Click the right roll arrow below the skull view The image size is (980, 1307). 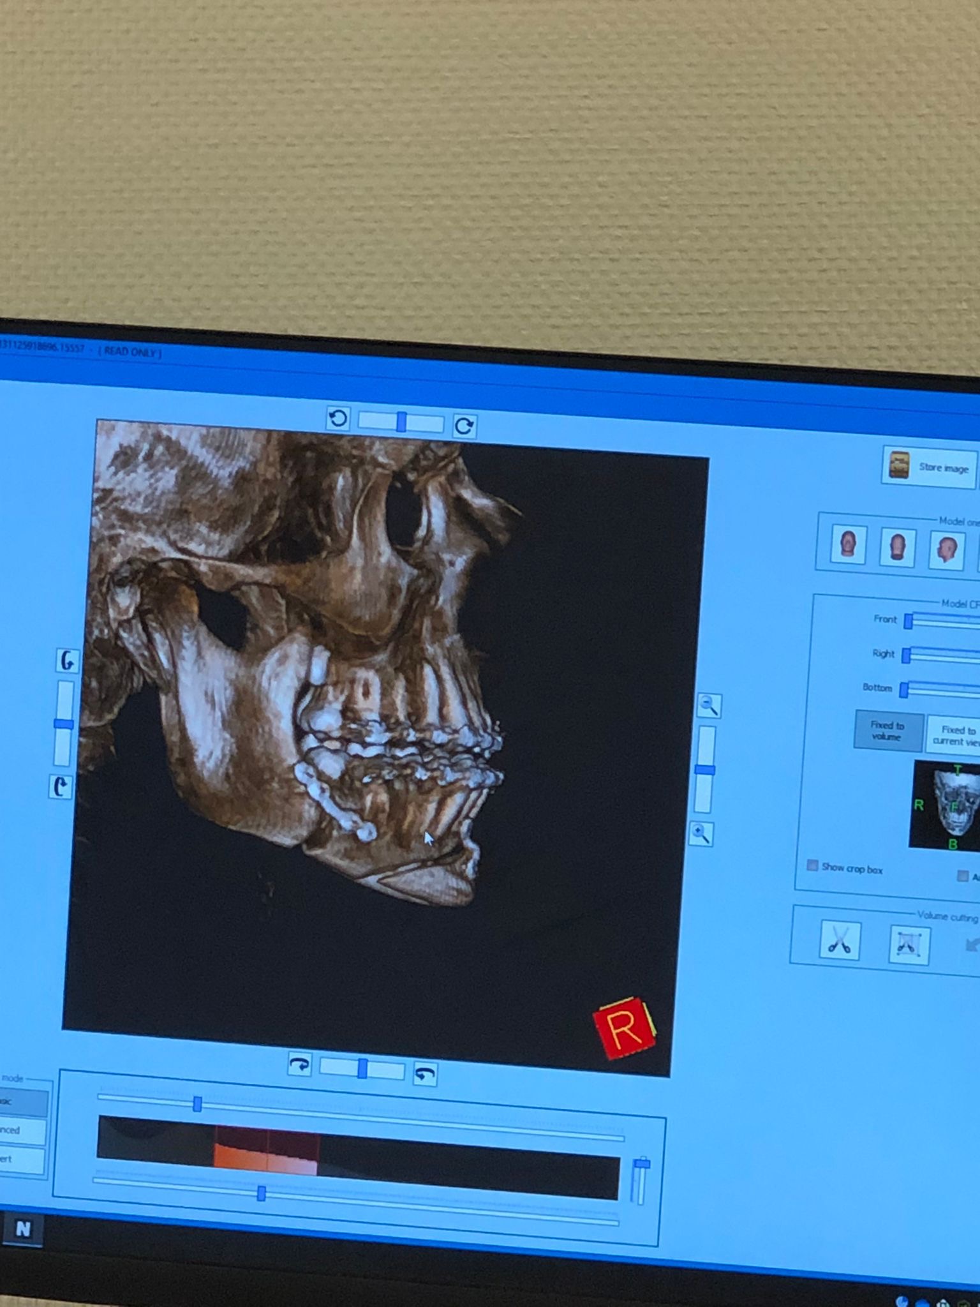[x=425, y=1075]
